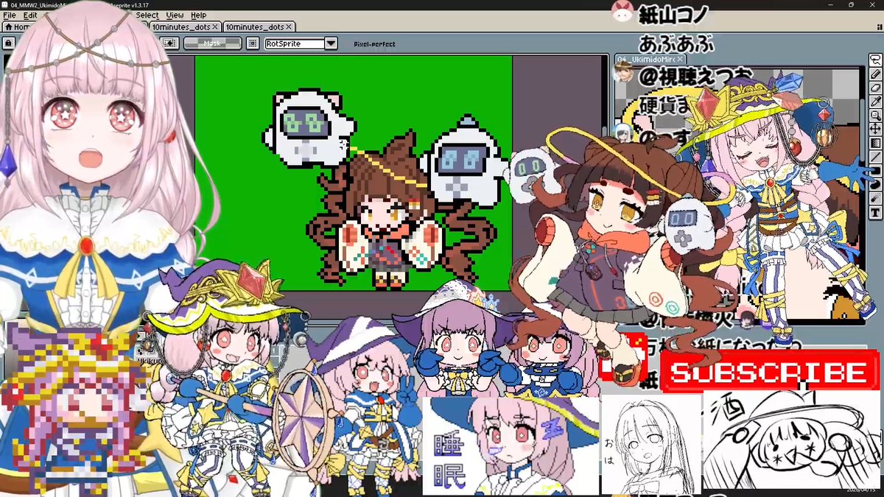Click the selection icon left of the Mask button

coord(169,43)
